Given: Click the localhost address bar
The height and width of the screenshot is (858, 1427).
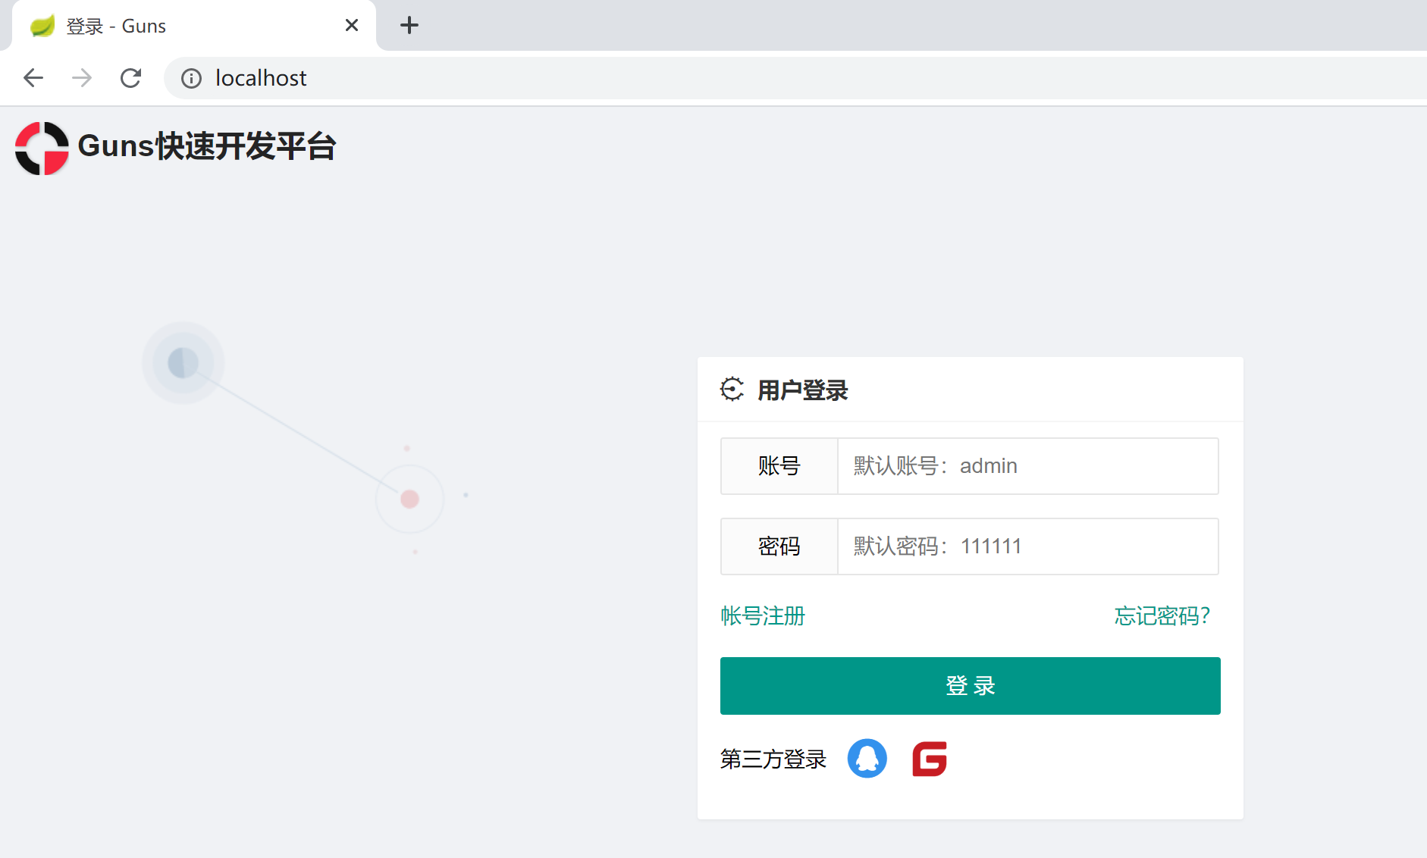Looking at the screenshot, I should [796, 78].
